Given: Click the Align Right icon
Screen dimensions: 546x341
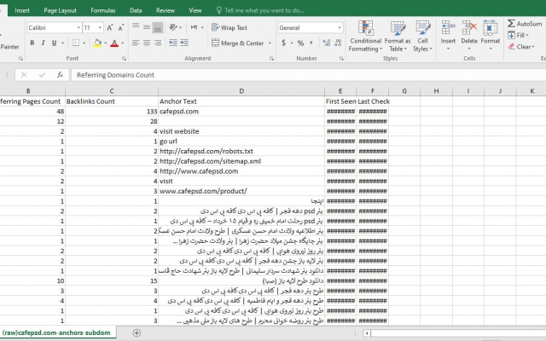Looking at the screenshot, I should tap(158, 43).
